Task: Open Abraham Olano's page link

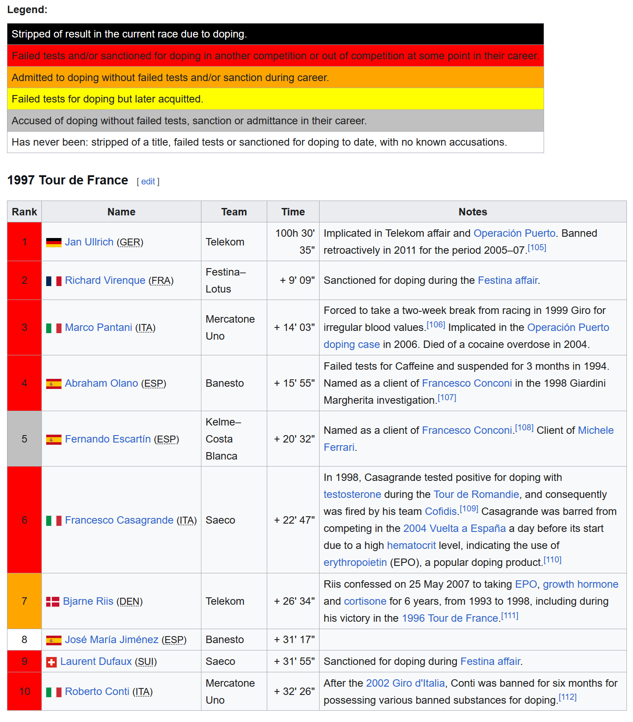Action: coord(102,383)
